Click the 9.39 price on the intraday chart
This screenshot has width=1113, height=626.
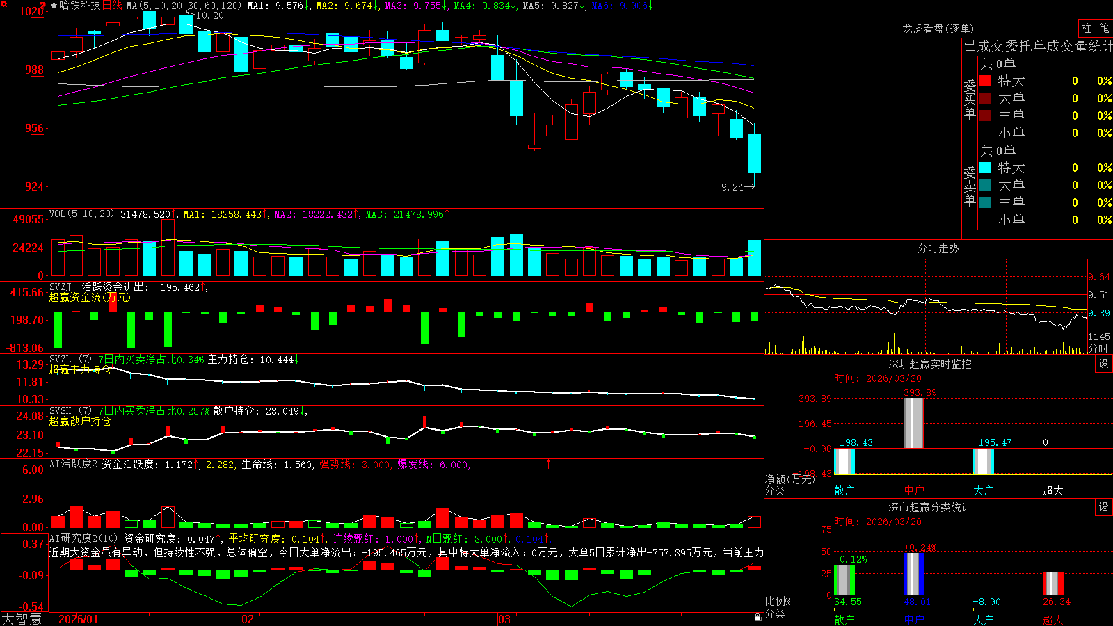point(1099,313)
